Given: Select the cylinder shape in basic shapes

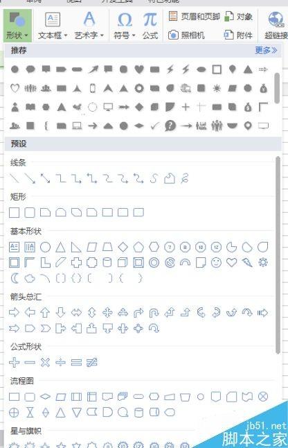Looking at the screenshot, I should pos(107,262).
